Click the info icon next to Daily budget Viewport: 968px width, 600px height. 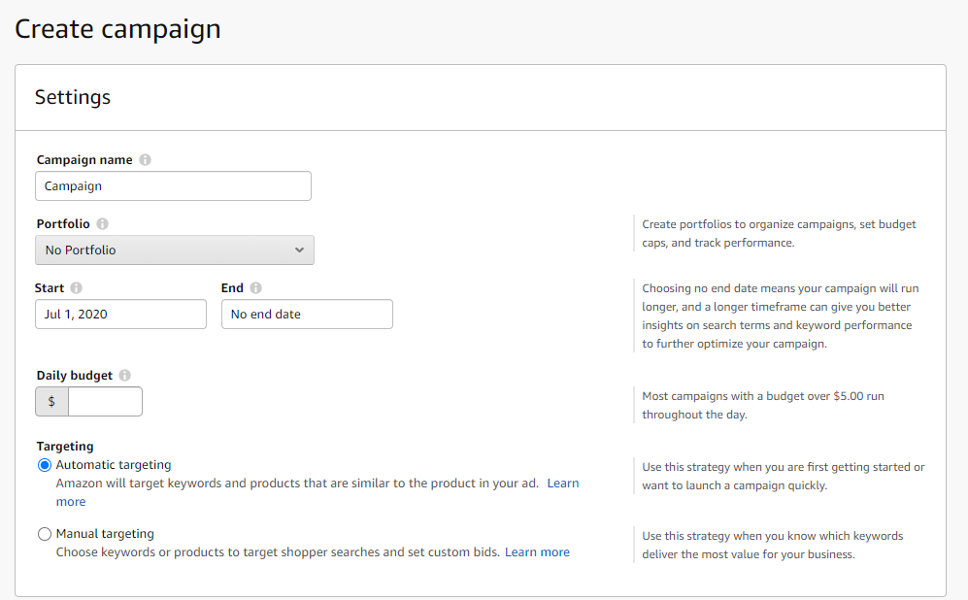tap(124, 376)
